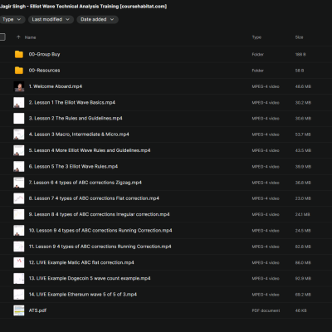
Task: Click the ATS.pdf document thumbnail
Action: click(x=19, y=310)
